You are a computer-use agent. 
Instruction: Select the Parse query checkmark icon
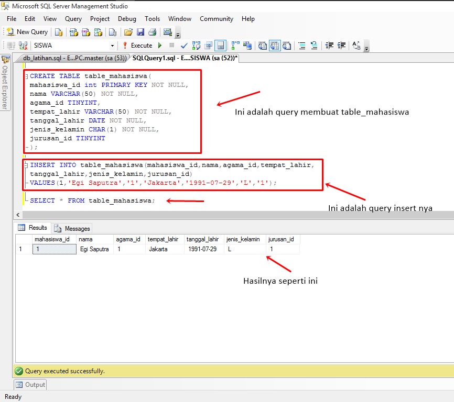183,46
